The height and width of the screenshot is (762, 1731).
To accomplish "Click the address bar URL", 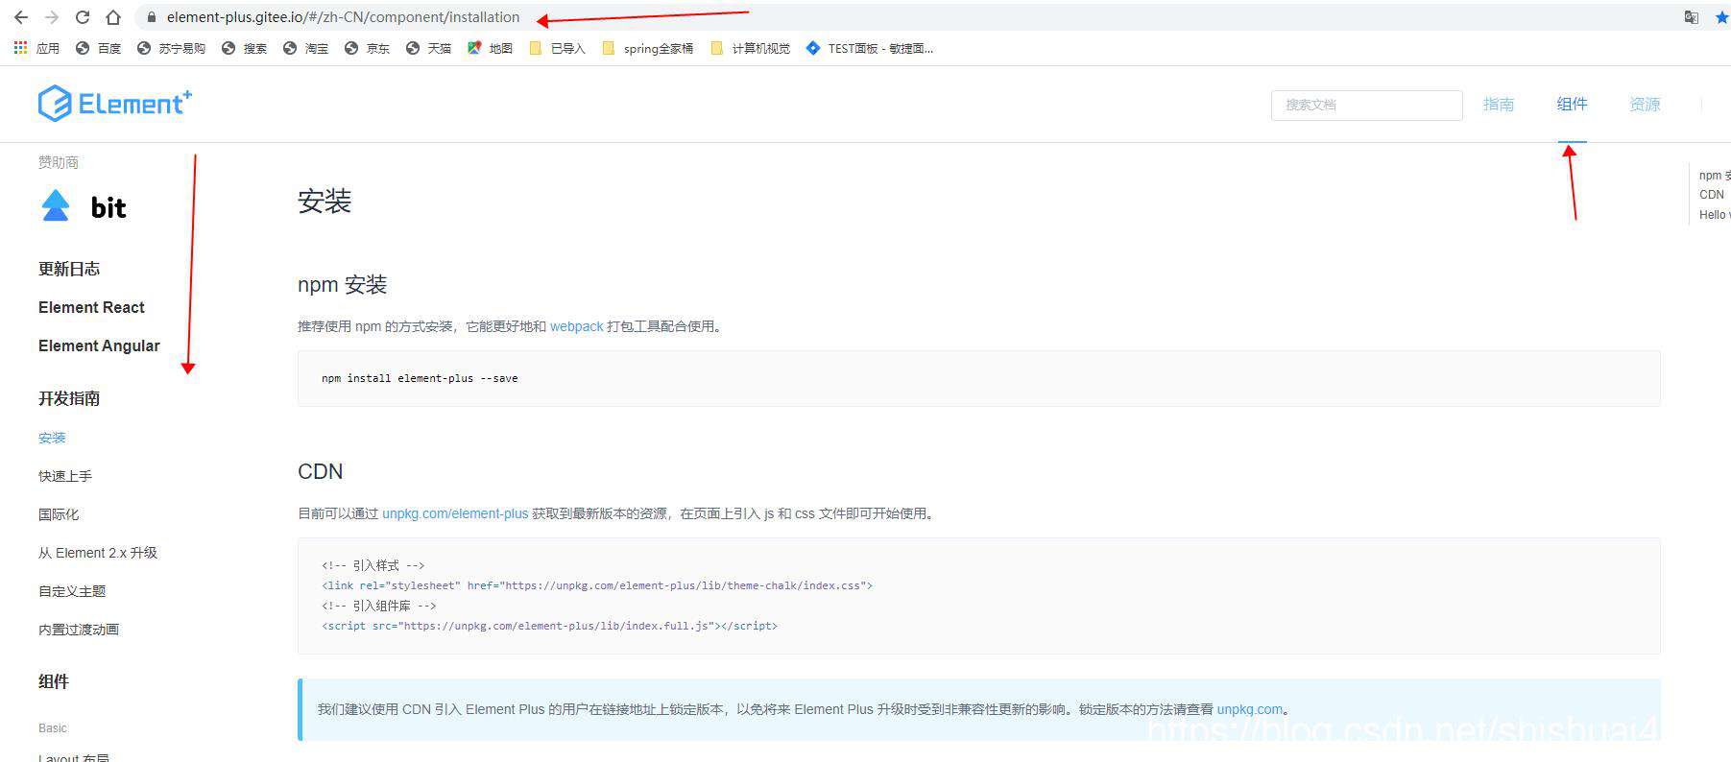I will [x=343, y=17].
